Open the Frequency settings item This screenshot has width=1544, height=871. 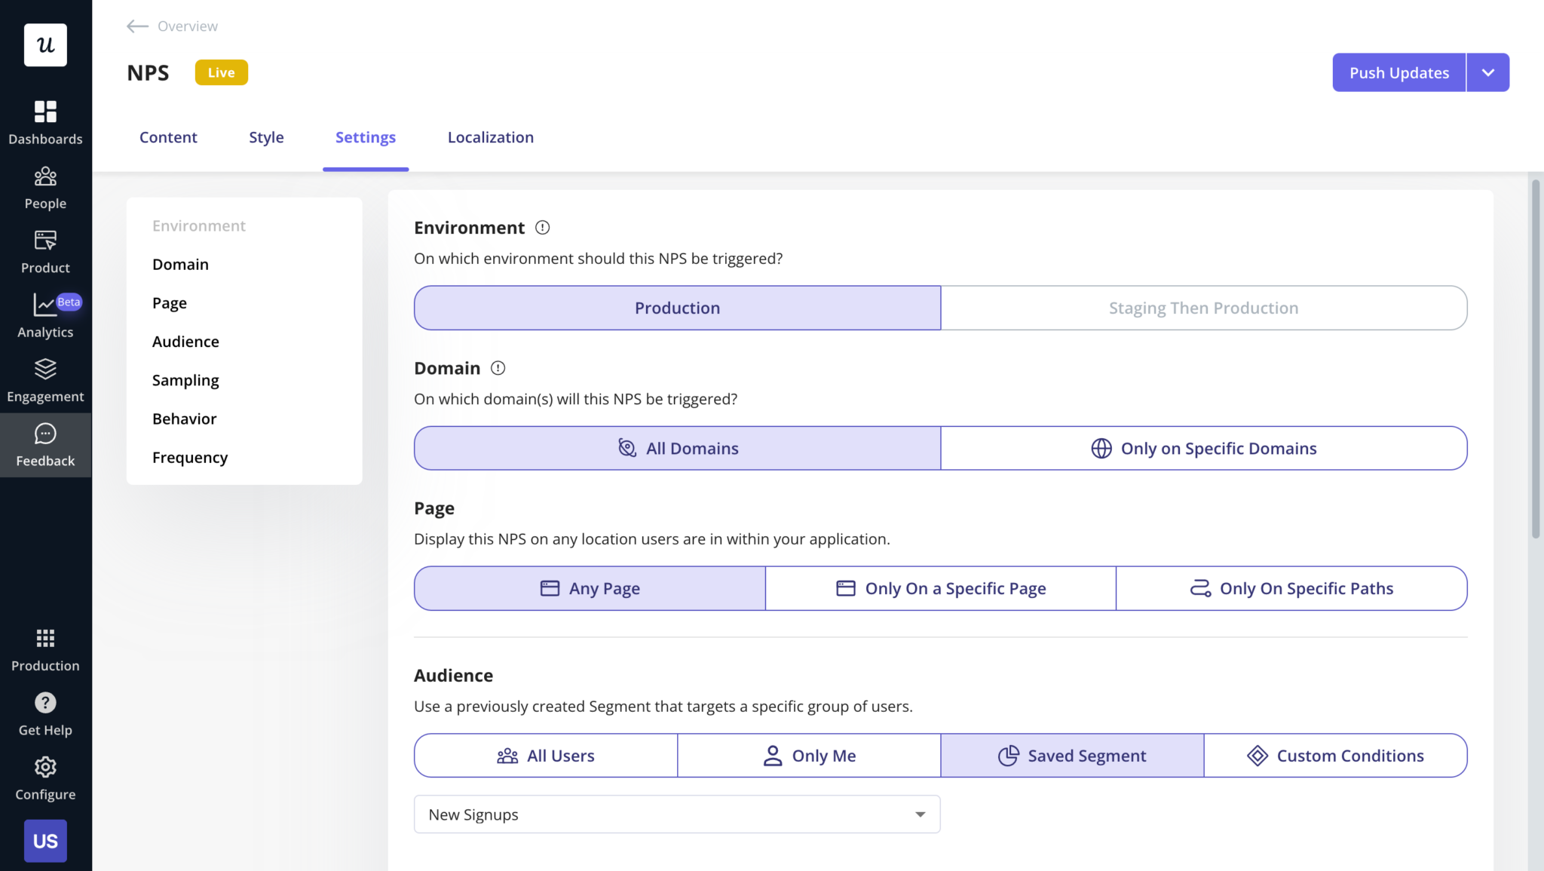190,457
